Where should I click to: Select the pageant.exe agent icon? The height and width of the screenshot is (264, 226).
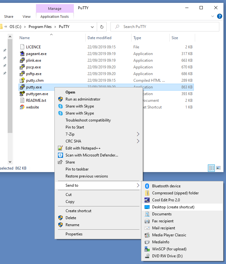(x=22, y=53)
